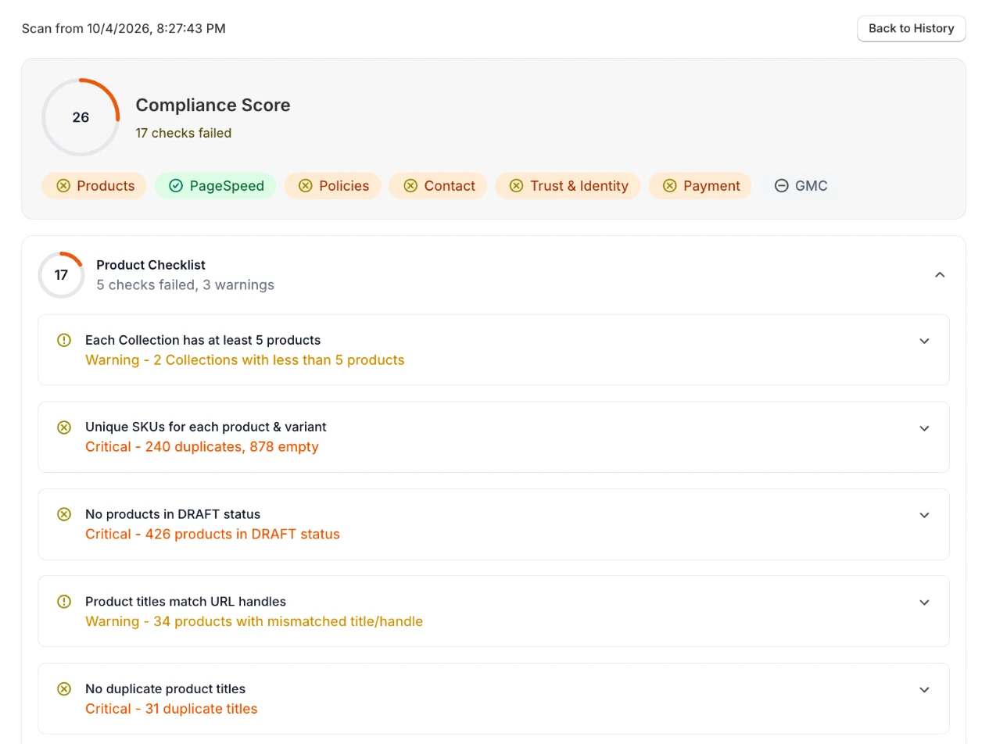The image size is (989, 744).
Task: Click 'No duplicate product titles' title
Action: pos(165,689)
